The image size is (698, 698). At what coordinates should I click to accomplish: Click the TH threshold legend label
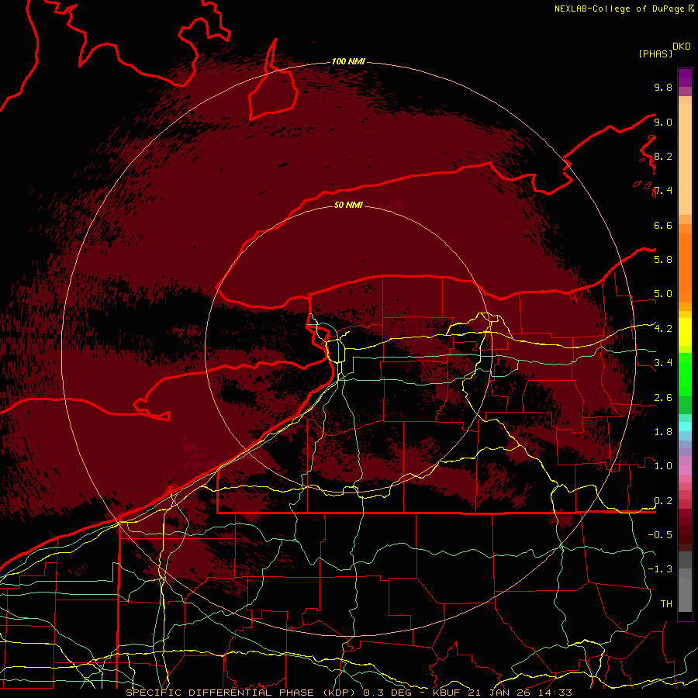pyautogui.click(x=666, y=604)
